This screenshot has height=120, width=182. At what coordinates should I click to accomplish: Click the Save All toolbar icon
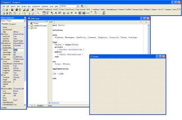click(16, 10)
